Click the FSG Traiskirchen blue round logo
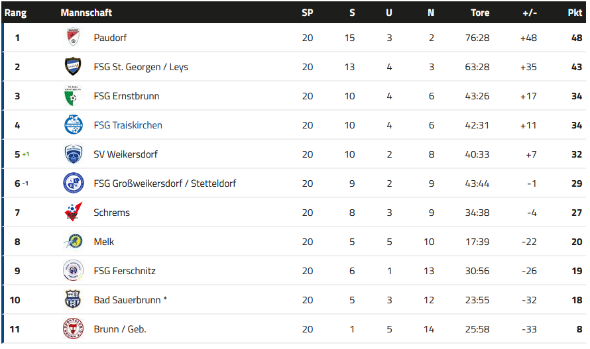Viewport: 590px width, 349px height. [x=74, y=125]
